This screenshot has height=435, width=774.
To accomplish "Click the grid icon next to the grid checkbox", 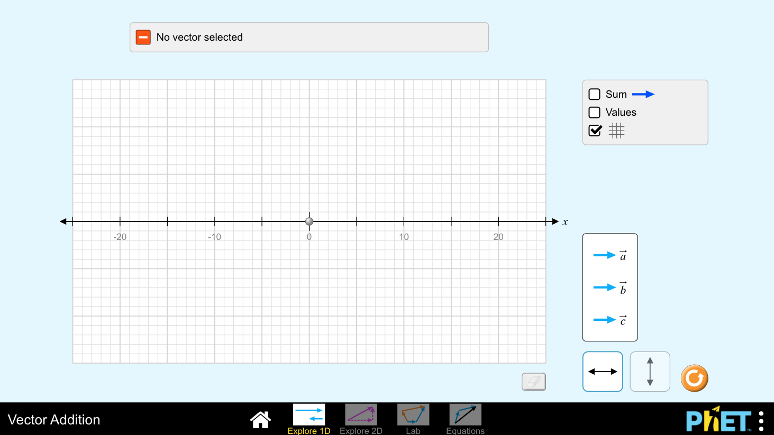I will click(616, 131).
